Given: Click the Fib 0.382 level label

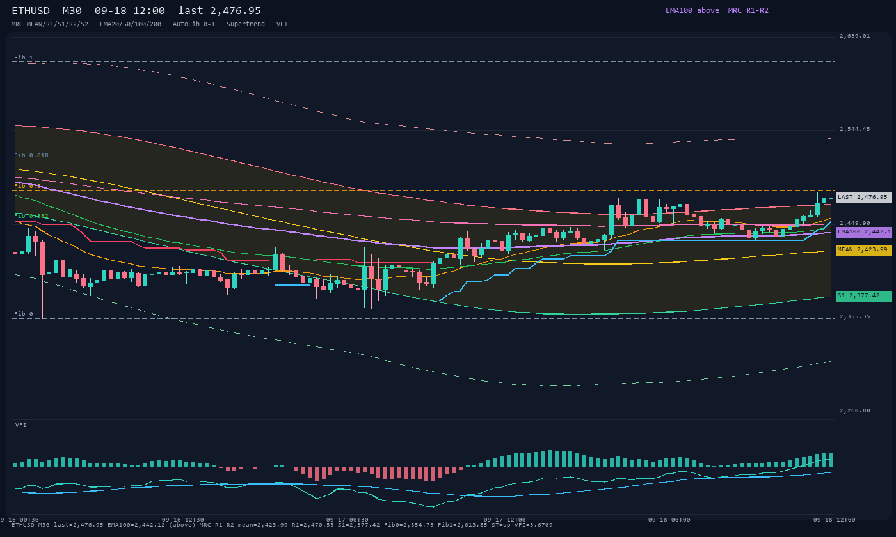Looking at the screenshot, I should coord(31,216).
